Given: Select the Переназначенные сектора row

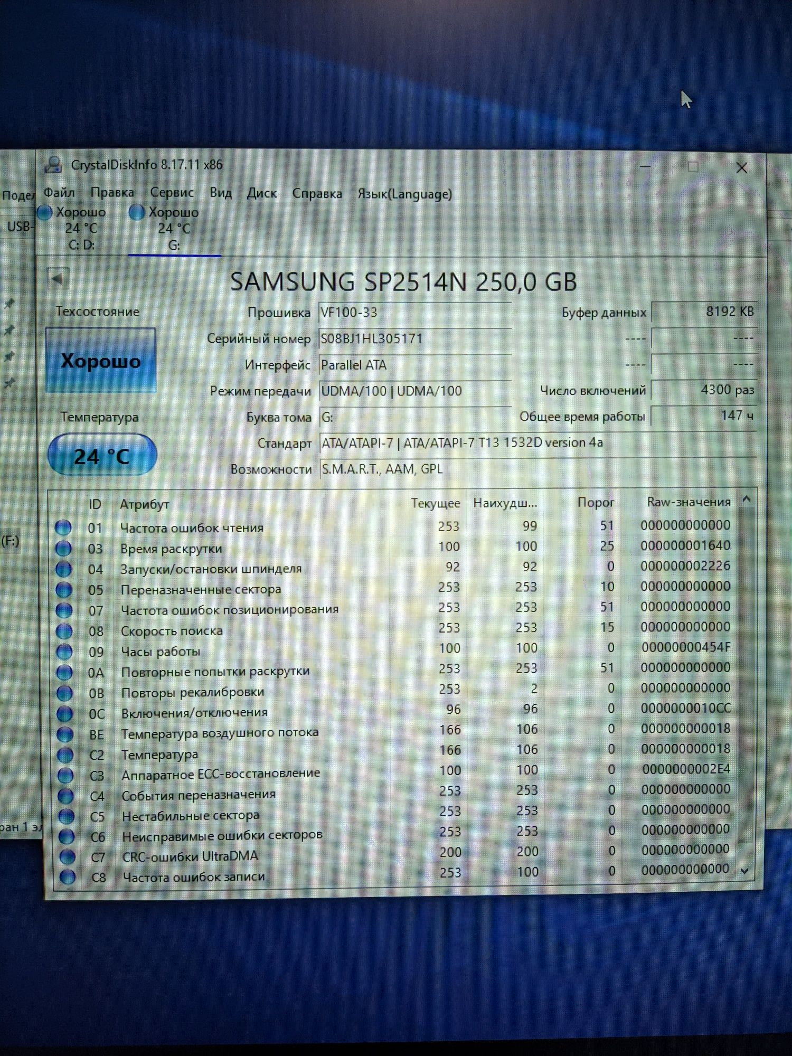Looking at the screenshot, I should [394, 588].
